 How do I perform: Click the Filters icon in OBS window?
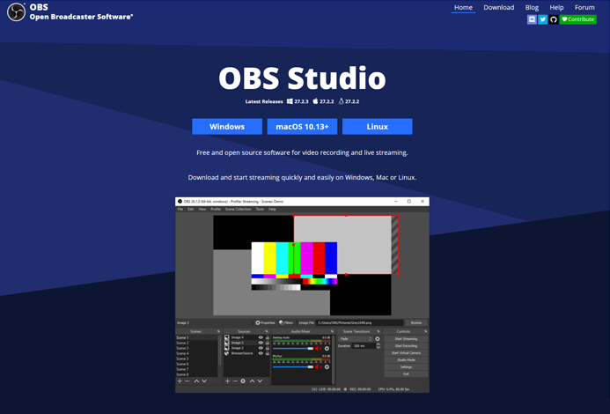tap(282, 323)
